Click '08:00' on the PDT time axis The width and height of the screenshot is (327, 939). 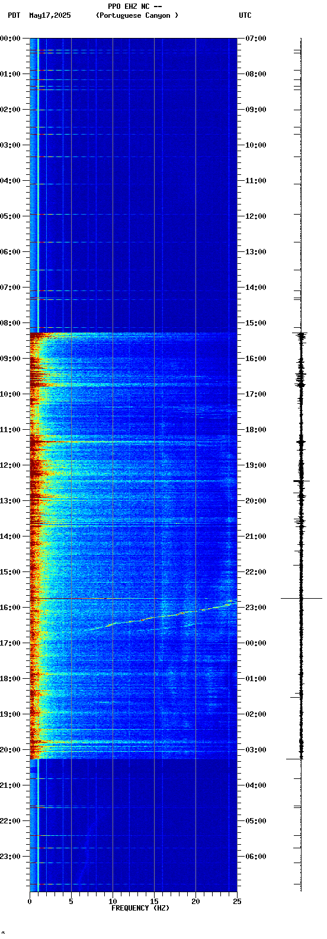(11, 323)
